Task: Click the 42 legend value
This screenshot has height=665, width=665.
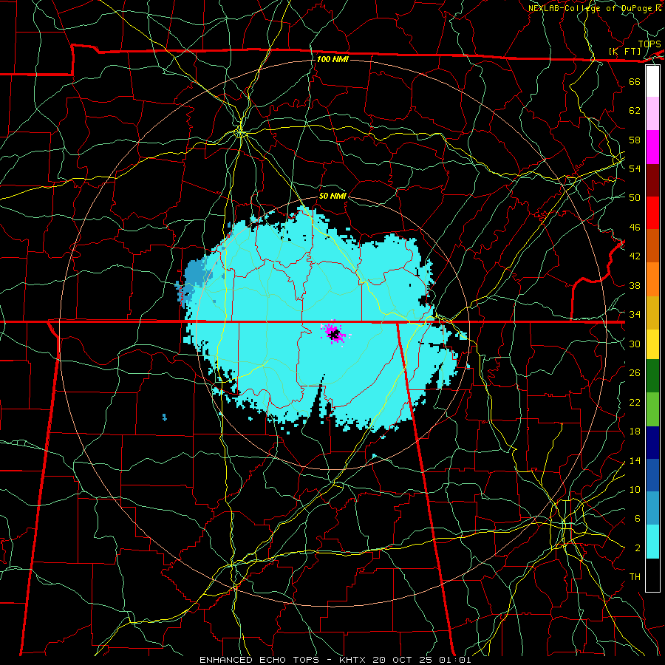Action: (x=635, y=256)
